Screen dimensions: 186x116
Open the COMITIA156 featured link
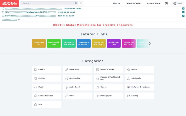click(x=39, y=44)
